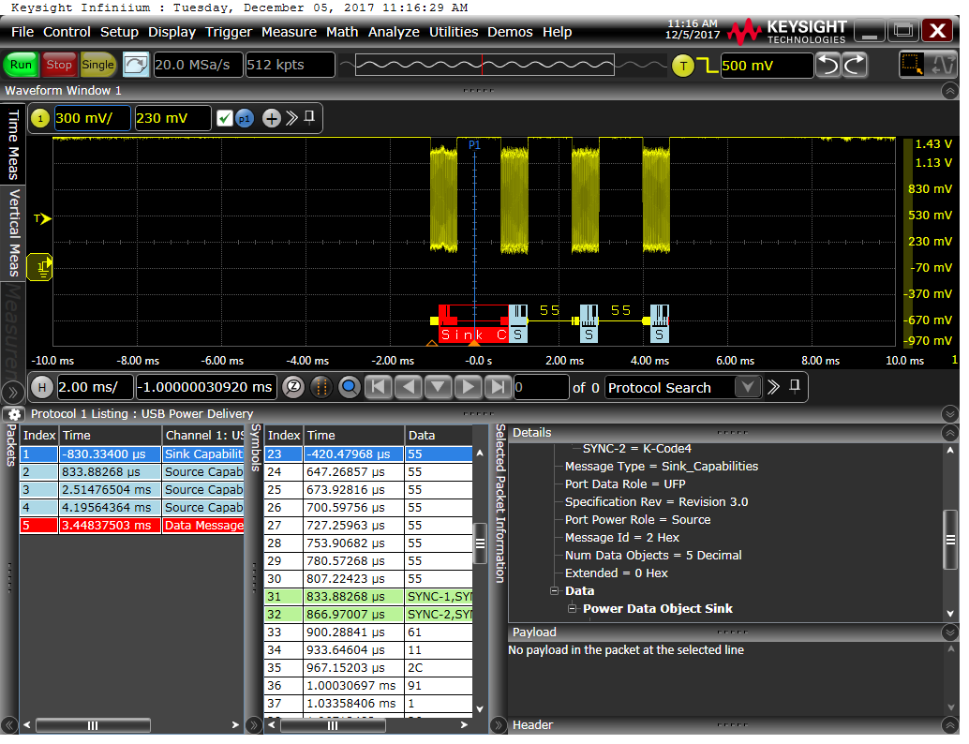Image resolution: width=969 pixels, height=744 pixels.
Task: Select the zoom box drawing tool icon
Action: [911, 65]
